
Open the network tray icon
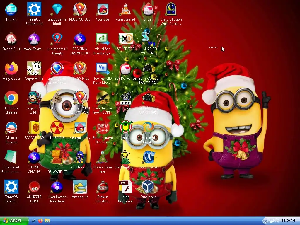coord(271,221)
